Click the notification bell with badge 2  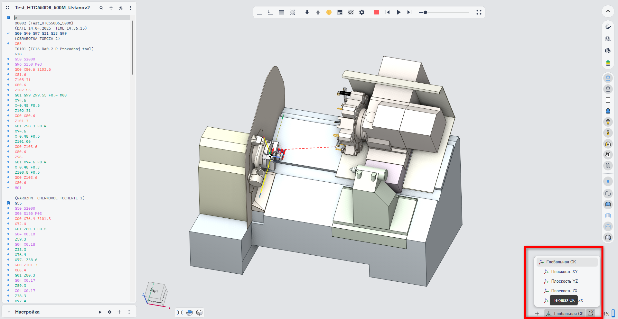(591, 313)
